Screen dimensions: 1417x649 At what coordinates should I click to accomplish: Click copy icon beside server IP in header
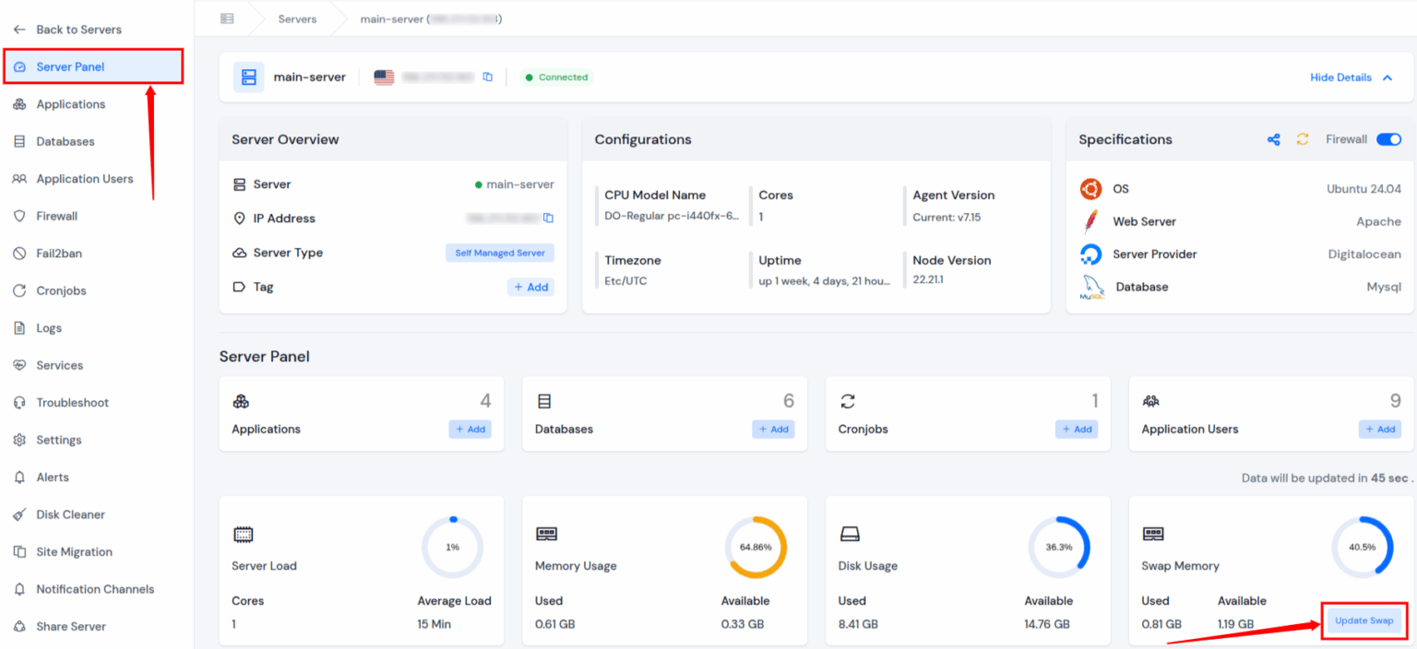[488, 77]
